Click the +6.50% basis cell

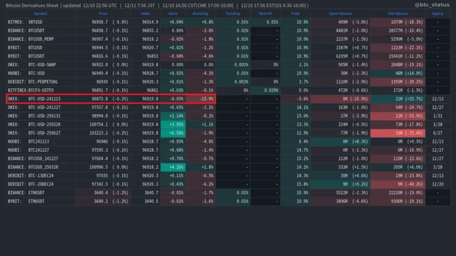(173, 133)
